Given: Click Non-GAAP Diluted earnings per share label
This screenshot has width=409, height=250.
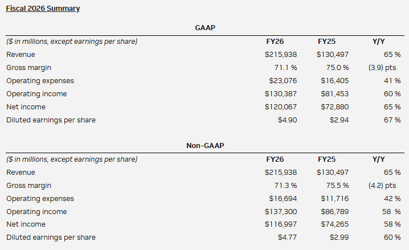Looking at the screenshot, I should point(51,237).
